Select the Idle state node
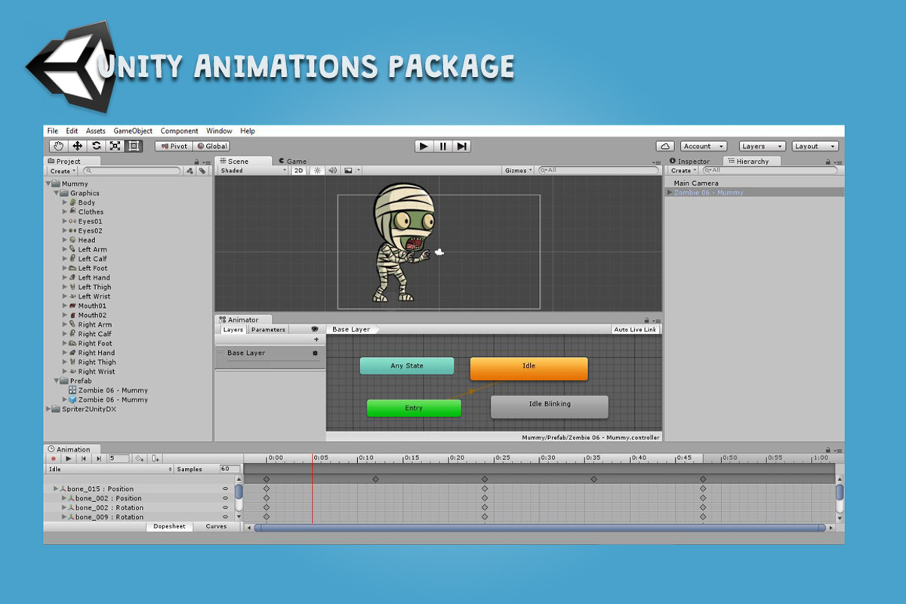This screenshot has height=604, width=906. coord(528,368)
